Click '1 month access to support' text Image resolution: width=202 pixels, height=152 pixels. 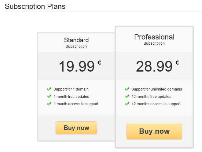pos(76,104)
